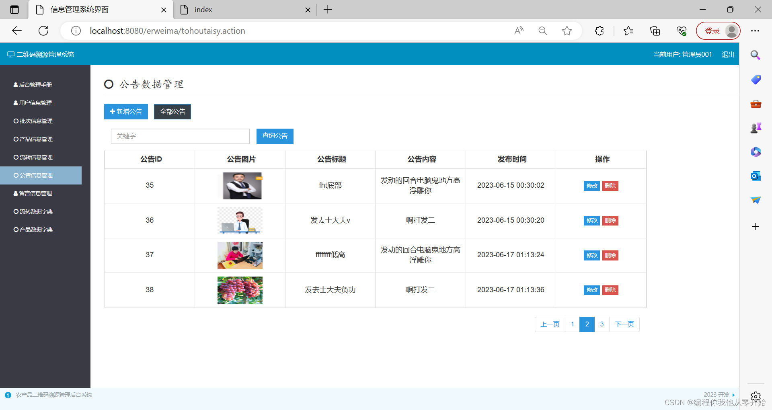Viewport: 772px width, 410px height.
Task: Open Drop file sharing in the sidebar
Action: click(756, 200)
